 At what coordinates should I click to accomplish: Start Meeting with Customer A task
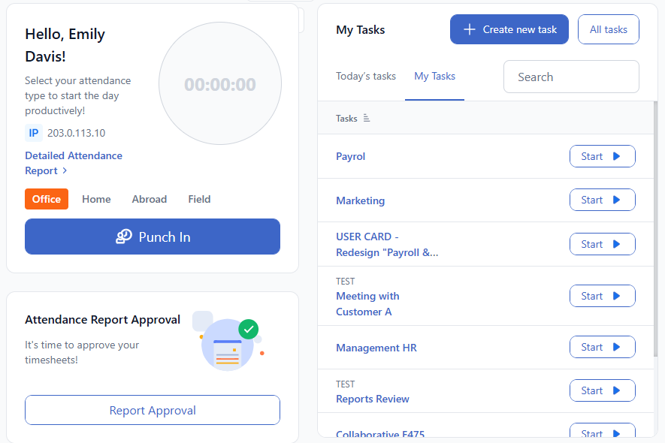602,296
